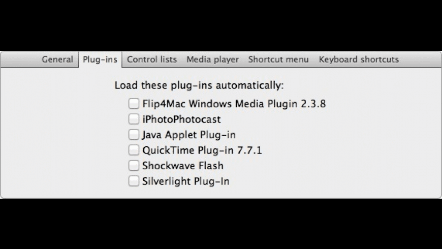Switch to the General tab
This screenshot has width=442, height=249.
click(57, 59)
